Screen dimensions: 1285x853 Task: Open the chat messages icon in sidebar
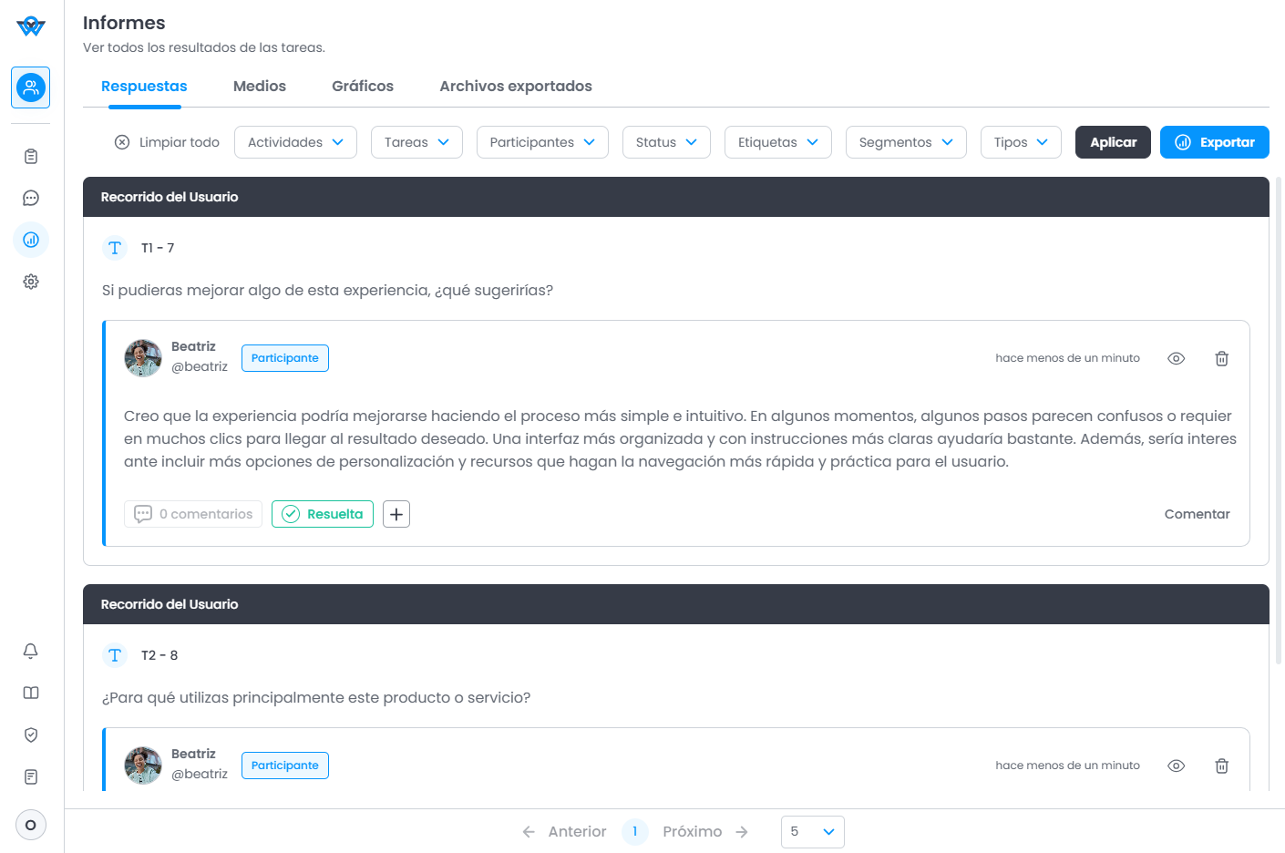coord(31,198)
